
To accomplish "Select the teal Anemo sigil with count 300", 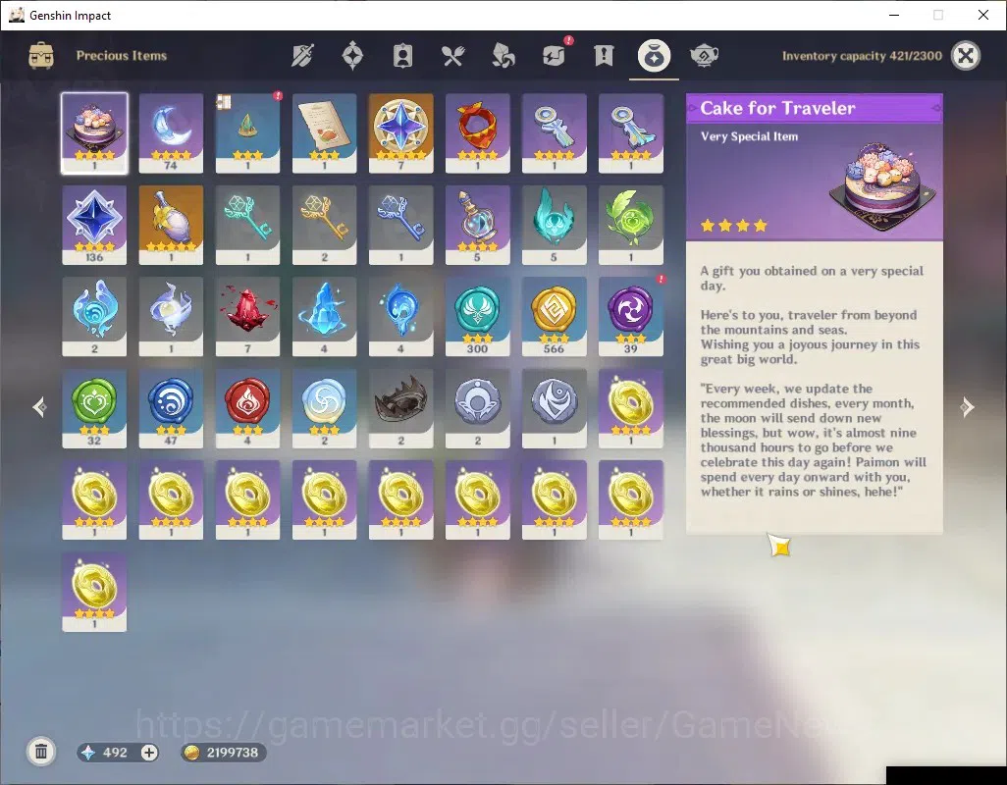I will (x=477, y=316).
